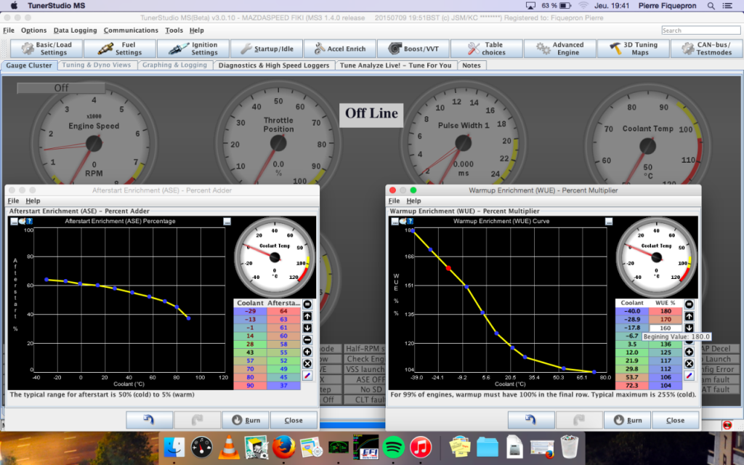Viewport: 744px width, 465px height.
Task: Open the Basic/Load Settings toolbar menu
Action: coord(46,49)
